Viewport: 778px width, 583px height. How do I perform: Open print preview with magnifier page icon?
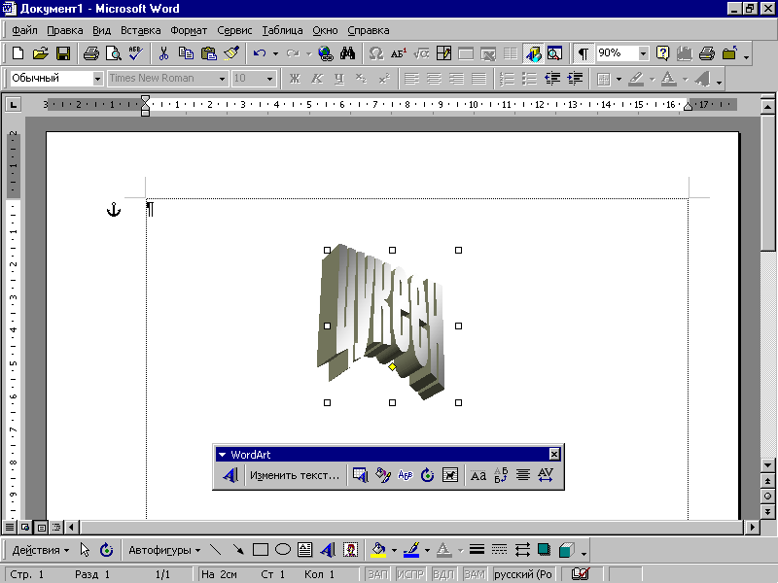coord(114,53)
